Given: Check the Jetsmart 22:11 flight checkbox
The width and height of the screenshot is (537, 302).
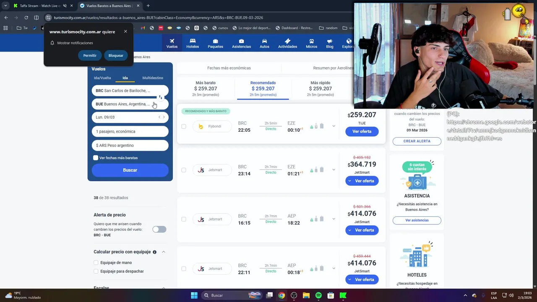Looking at the screenshot, I should point(184,268).
